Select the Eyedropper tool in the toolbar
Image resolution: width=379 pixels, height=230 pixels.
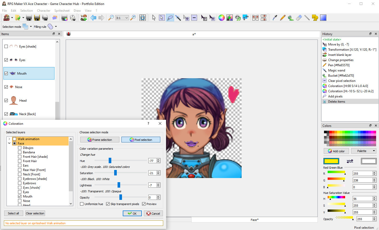point(274,17)
